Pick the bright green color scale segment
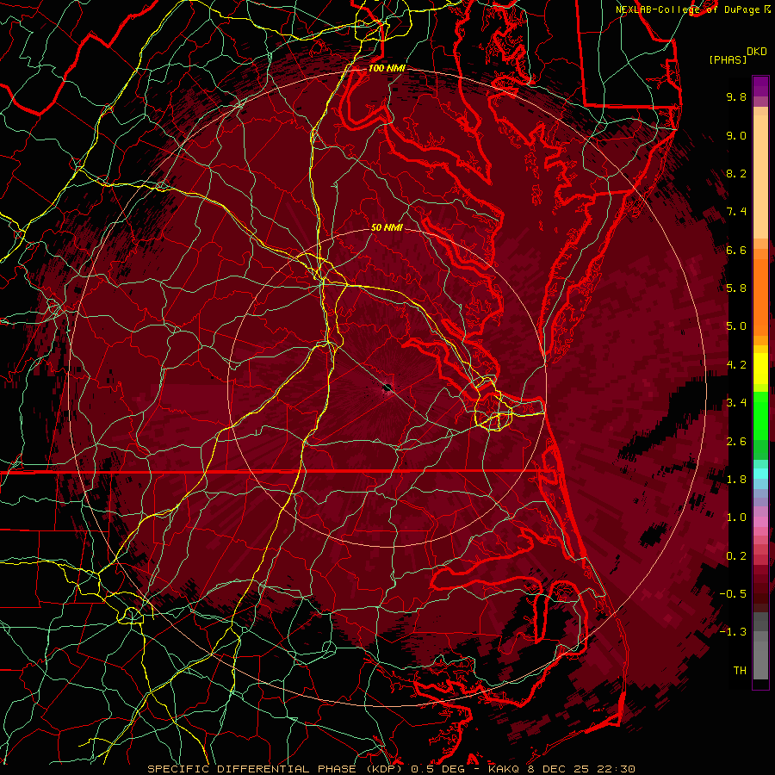Viewport: 775px width, 775px height. (x=760, y=415)
